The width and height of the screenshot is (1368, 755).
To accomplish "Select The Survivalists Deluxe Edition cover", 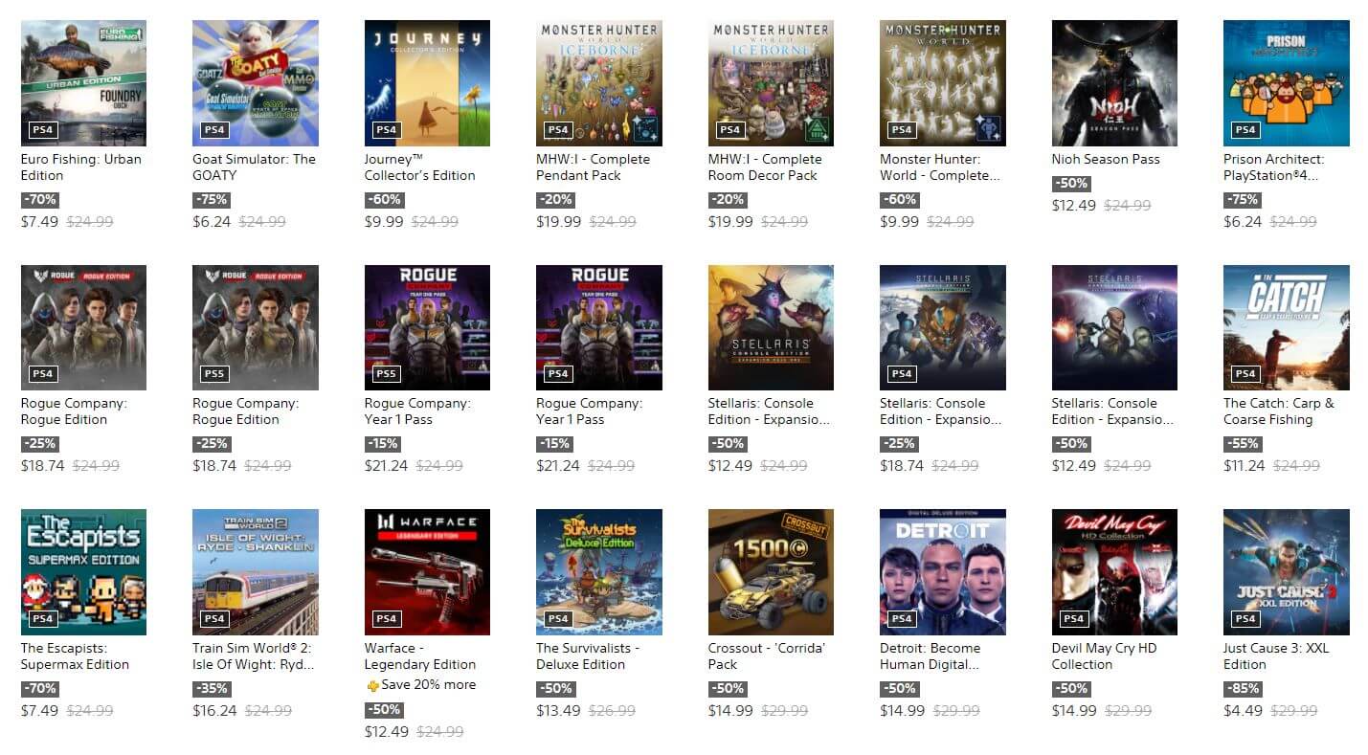I will pos(599,572).
